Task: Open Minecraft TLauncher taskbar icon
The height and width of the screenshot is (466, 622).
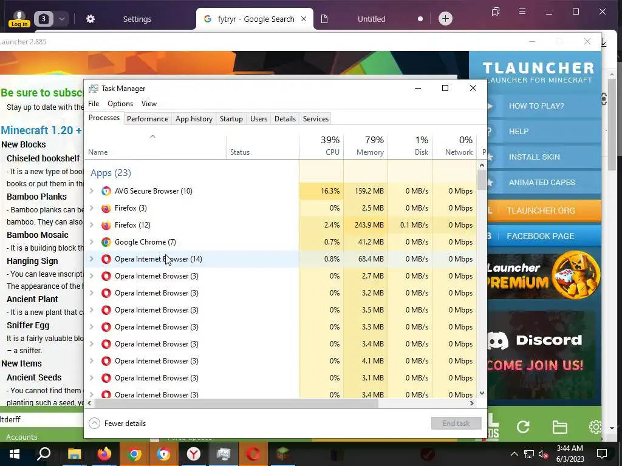Action: (283, 454)
